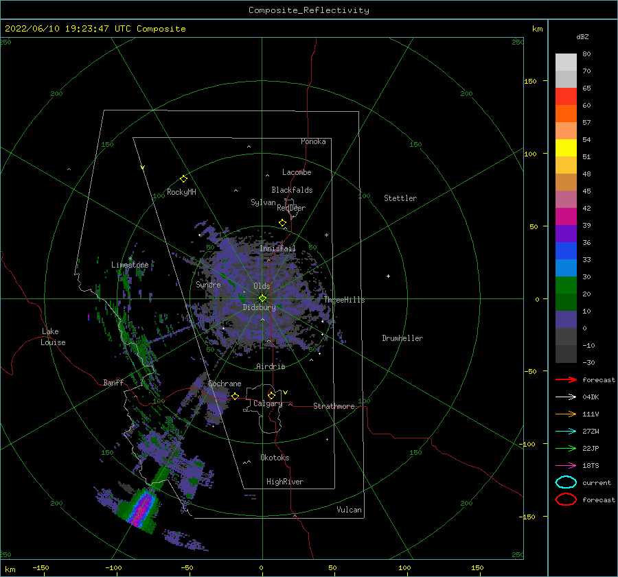The height and width of the screenshot is (577, 618).
Task: Click the 57 dBZ orange color swatch
Action: pos(566,113)
